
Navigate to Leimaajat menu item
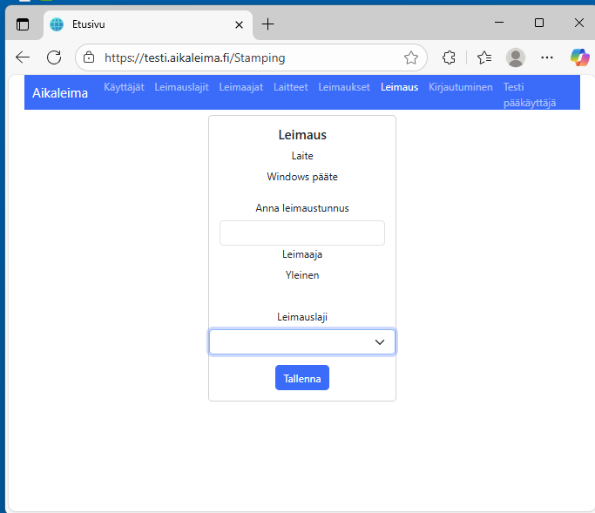pyautogui.click(x=240, y=87)
